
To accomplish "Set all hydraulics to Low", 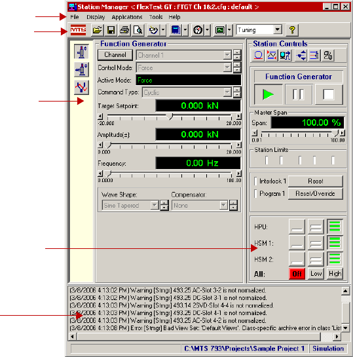I will pos(316,274).
